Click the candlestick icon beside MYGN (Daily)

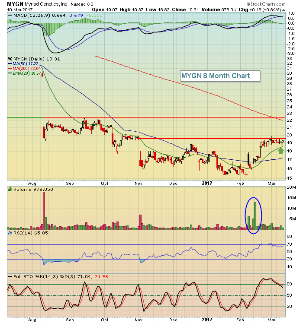coord(10,59)
